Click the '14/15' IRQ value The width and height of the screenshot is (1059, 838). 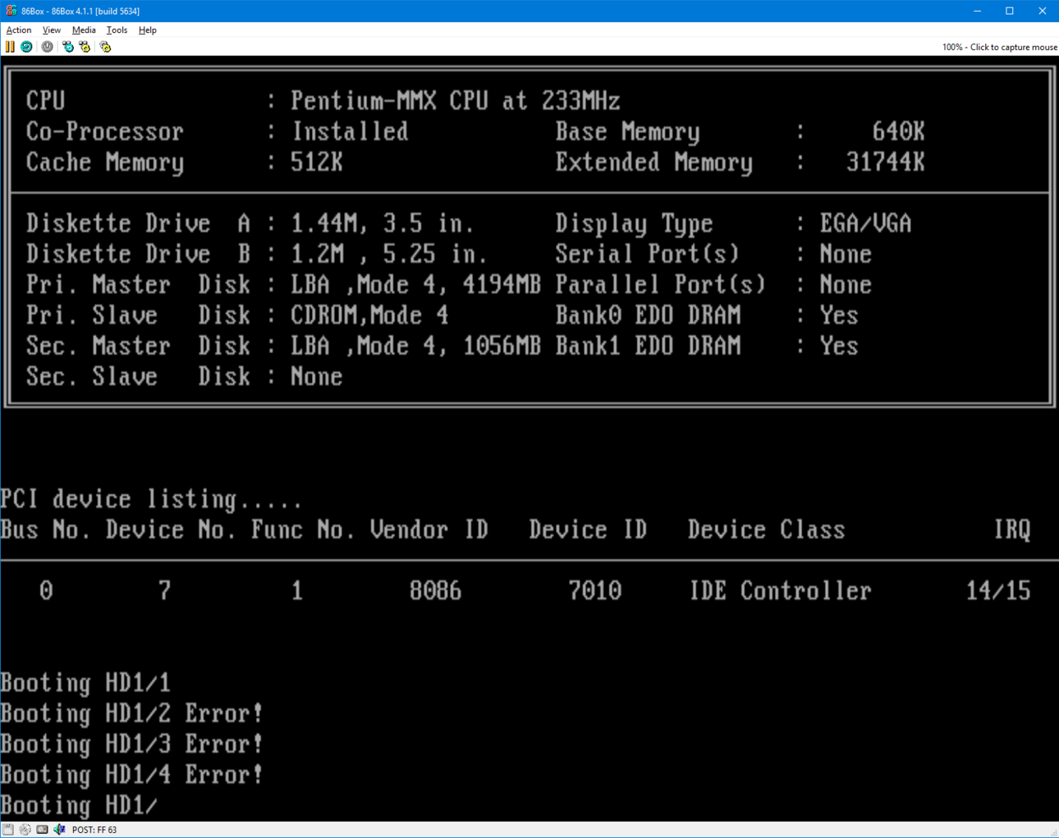(998, 591)
